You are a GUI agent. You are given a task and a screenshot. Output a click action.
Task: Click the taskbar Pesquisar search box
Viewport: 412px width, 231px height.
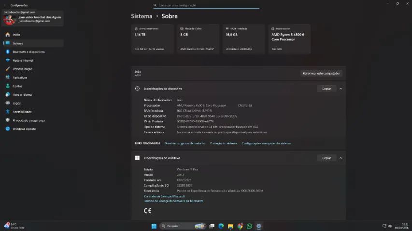coord(183,226)
